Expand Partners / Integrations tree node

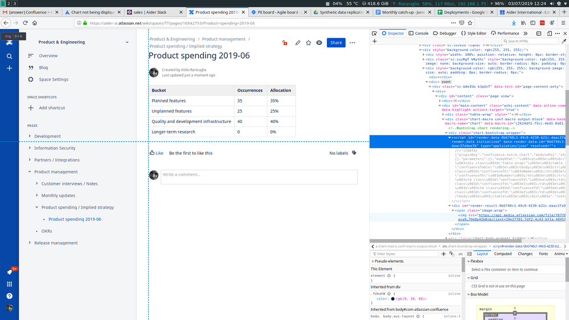click(x=30, y=159)
